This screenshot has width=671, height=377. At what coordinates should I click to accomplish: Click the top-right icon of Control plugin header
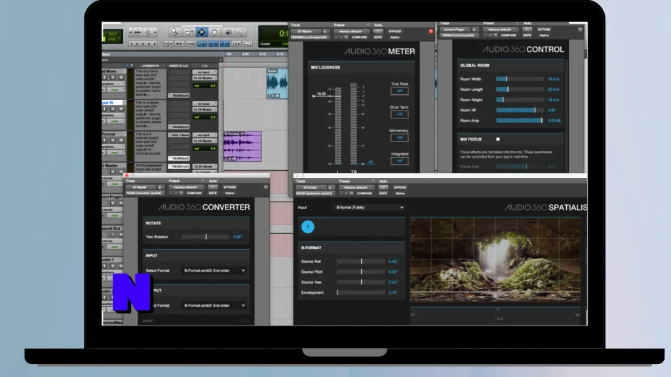[580, 29]
